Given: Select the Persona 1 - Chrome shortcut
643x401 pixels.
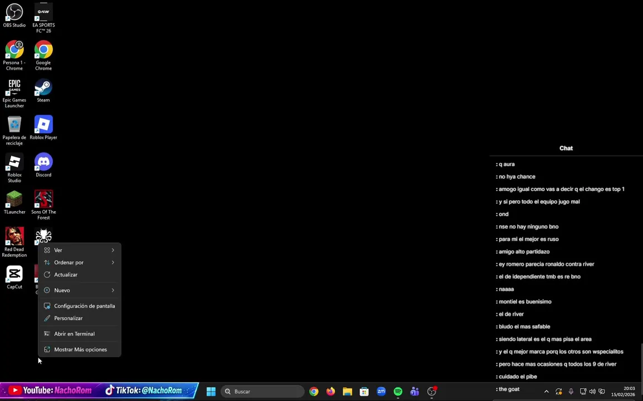Looking at the screenshot, I should coord(14,55).
